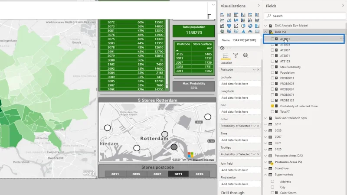
Task: Click the 3071 slicer button
Action: (178, 174)
